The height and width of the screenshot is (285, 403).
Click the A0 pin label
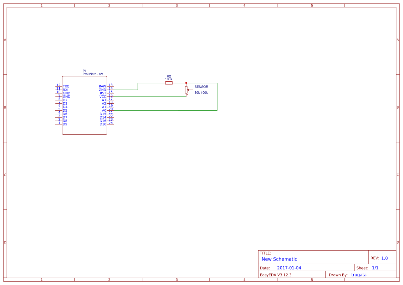104,111
